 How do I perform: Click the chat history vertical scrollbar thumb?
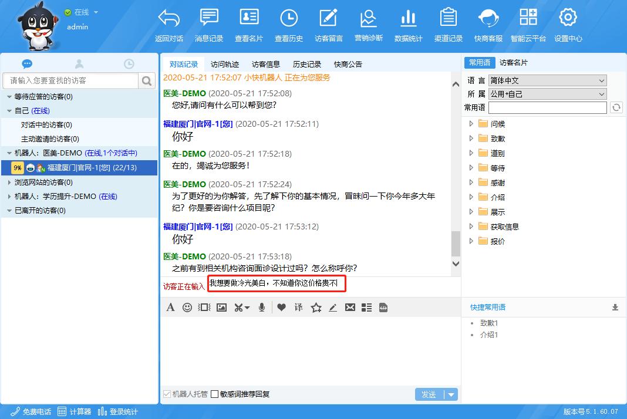pos(456,243)
